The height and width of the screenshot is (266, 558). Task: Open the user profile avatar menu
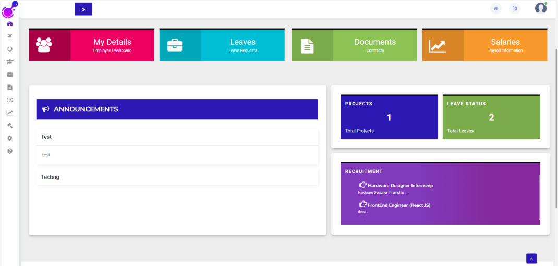[x=541, y=8]
